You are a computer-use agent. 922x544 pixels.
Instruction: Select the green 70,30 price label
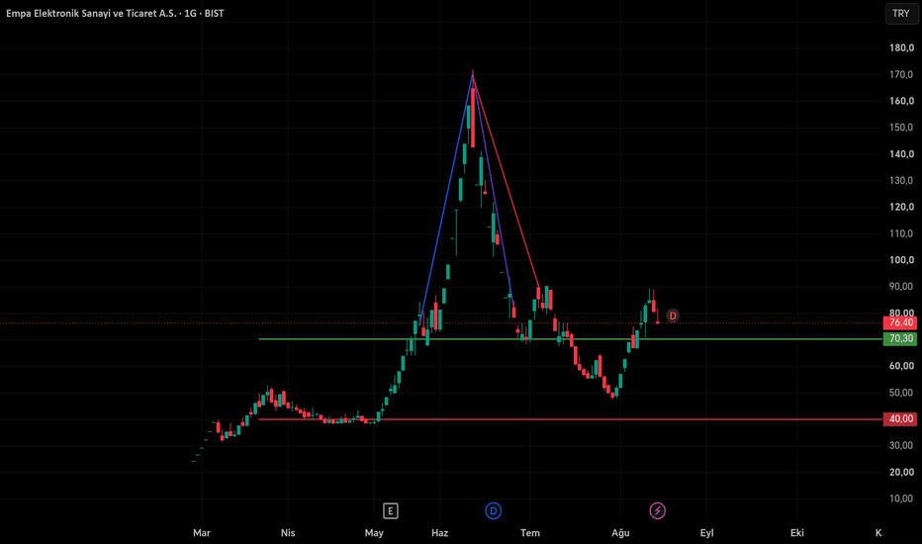point(900,338)
